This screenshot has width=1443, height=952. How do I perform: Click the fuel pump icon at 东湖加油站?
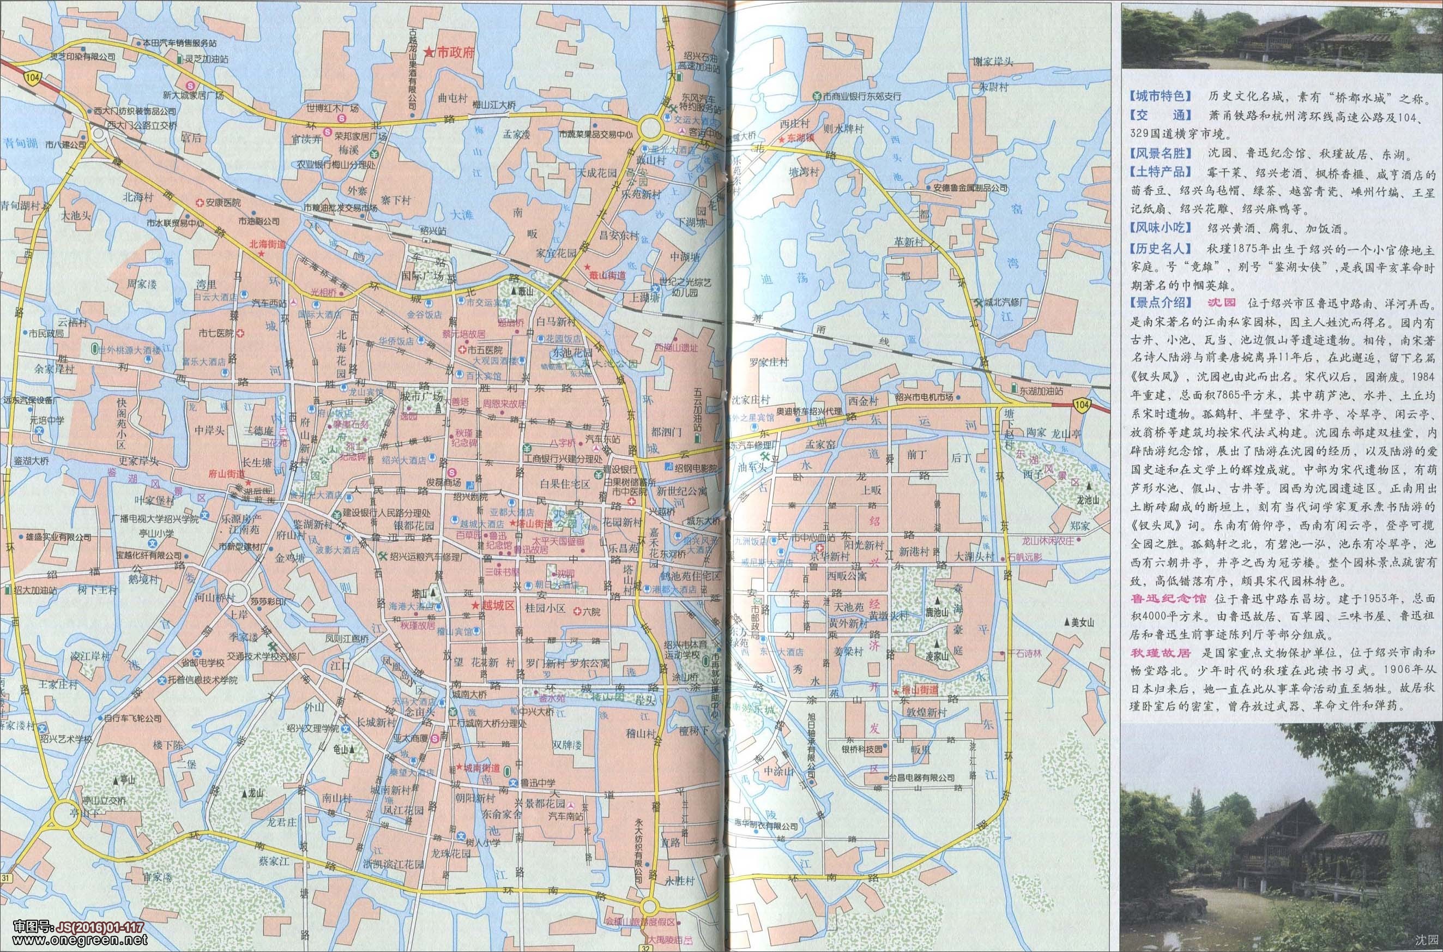pyautogui.click(x=1015, y=388)
